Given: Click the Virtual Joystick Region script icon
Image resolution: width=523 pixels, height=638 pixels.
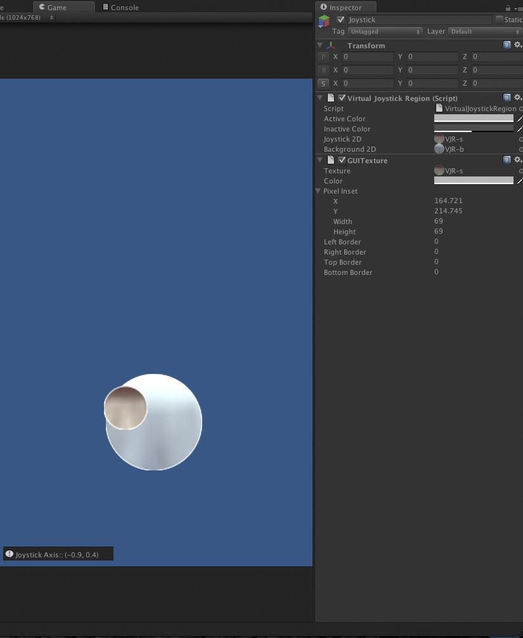Looking at the screenshot, I should [x=331, y=98].
